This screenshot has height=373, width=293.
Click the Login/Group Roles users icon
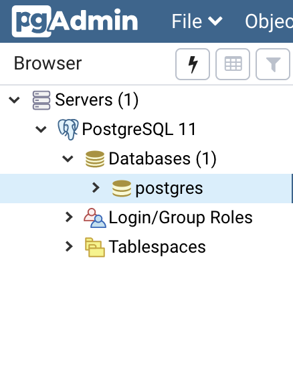coord(95,218)
